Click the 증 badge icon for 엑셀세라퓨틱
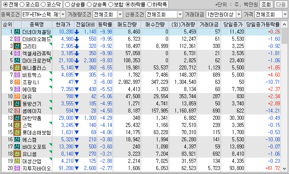This screenshot has width=289, height=174. click(x=17, y=53)
